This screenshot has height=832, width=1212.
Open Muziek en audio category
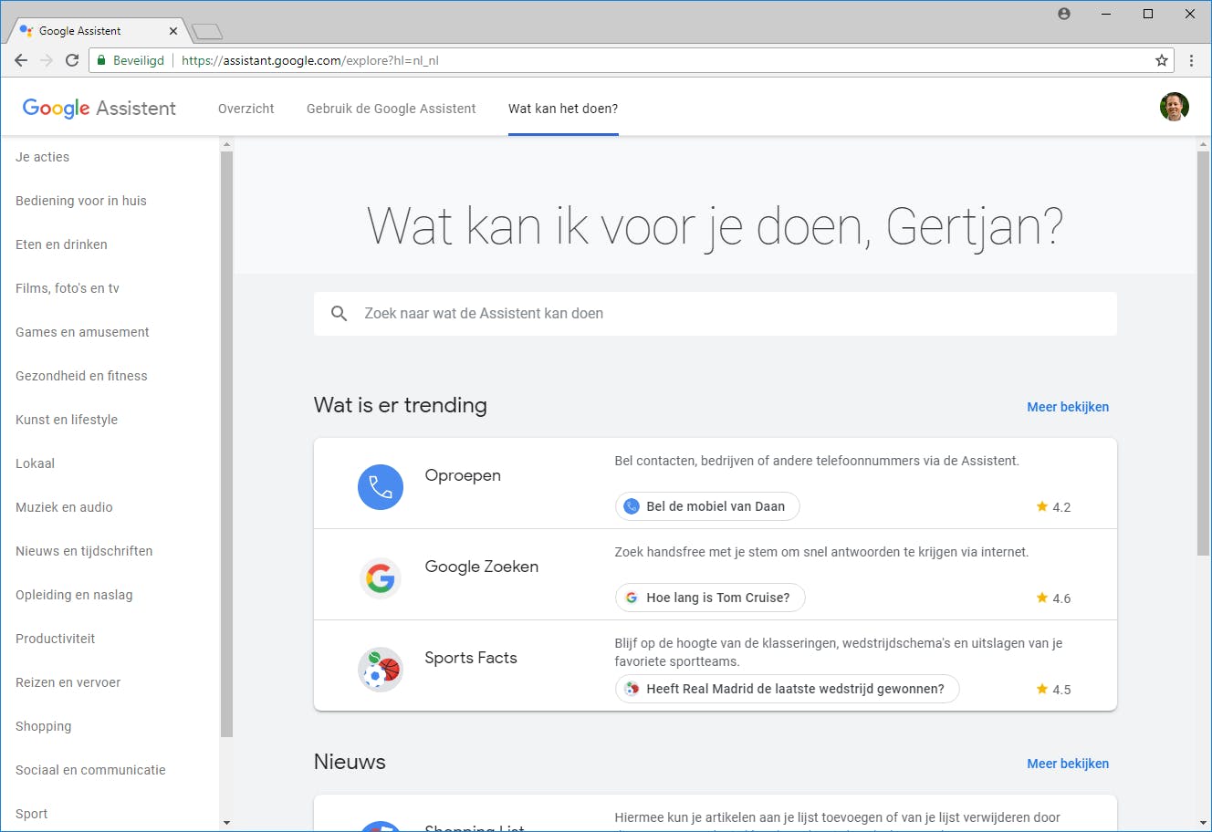[65, 507]
